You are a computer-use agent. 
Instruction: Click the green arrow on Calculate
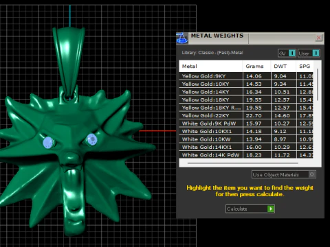[x=271, y=209]
